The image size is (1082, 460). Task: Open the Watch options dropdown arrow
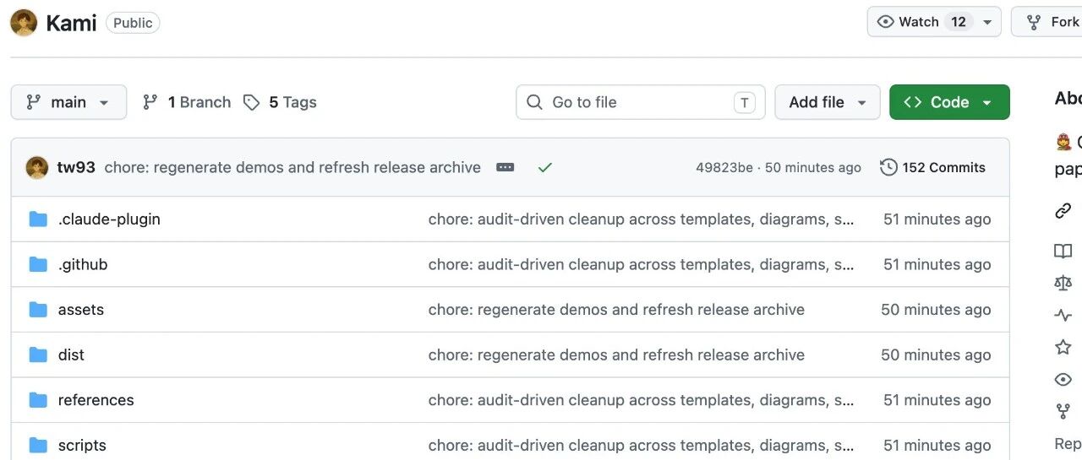987,22
